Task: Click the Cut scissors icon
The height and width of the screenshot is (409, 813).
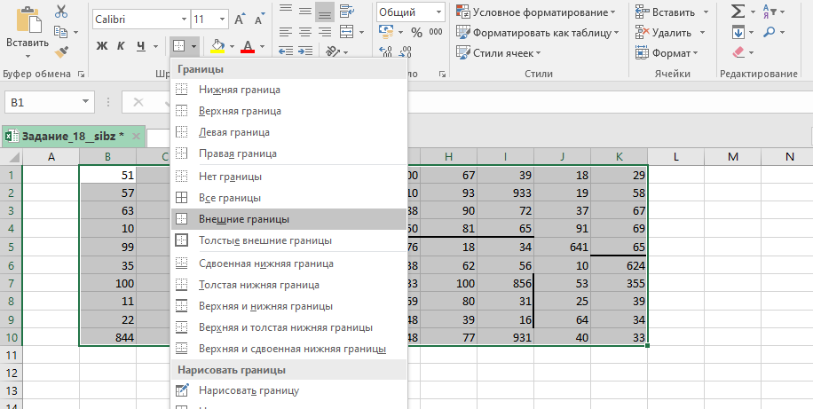Action: 60,12
